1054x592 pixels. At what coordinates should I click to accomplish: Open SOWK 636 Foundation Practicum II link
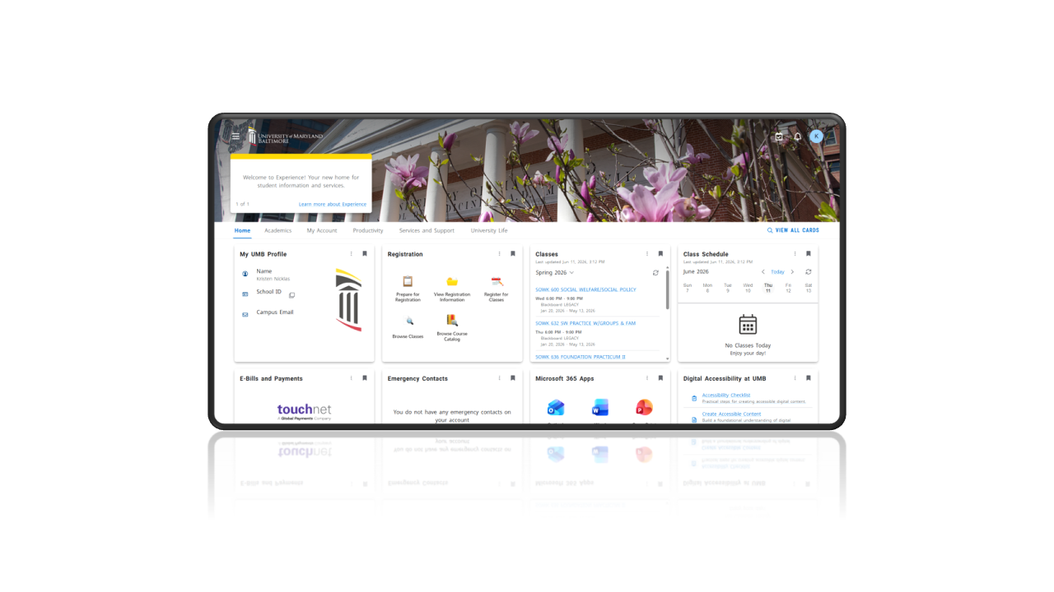[581, 357]
